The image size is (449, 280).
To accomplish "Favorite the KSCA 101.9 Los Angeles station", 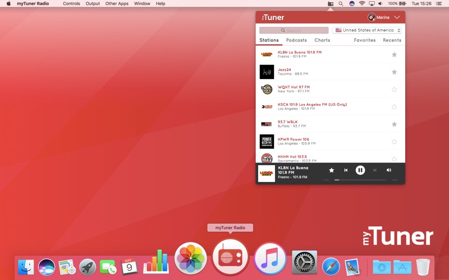I will coord(395,107).
